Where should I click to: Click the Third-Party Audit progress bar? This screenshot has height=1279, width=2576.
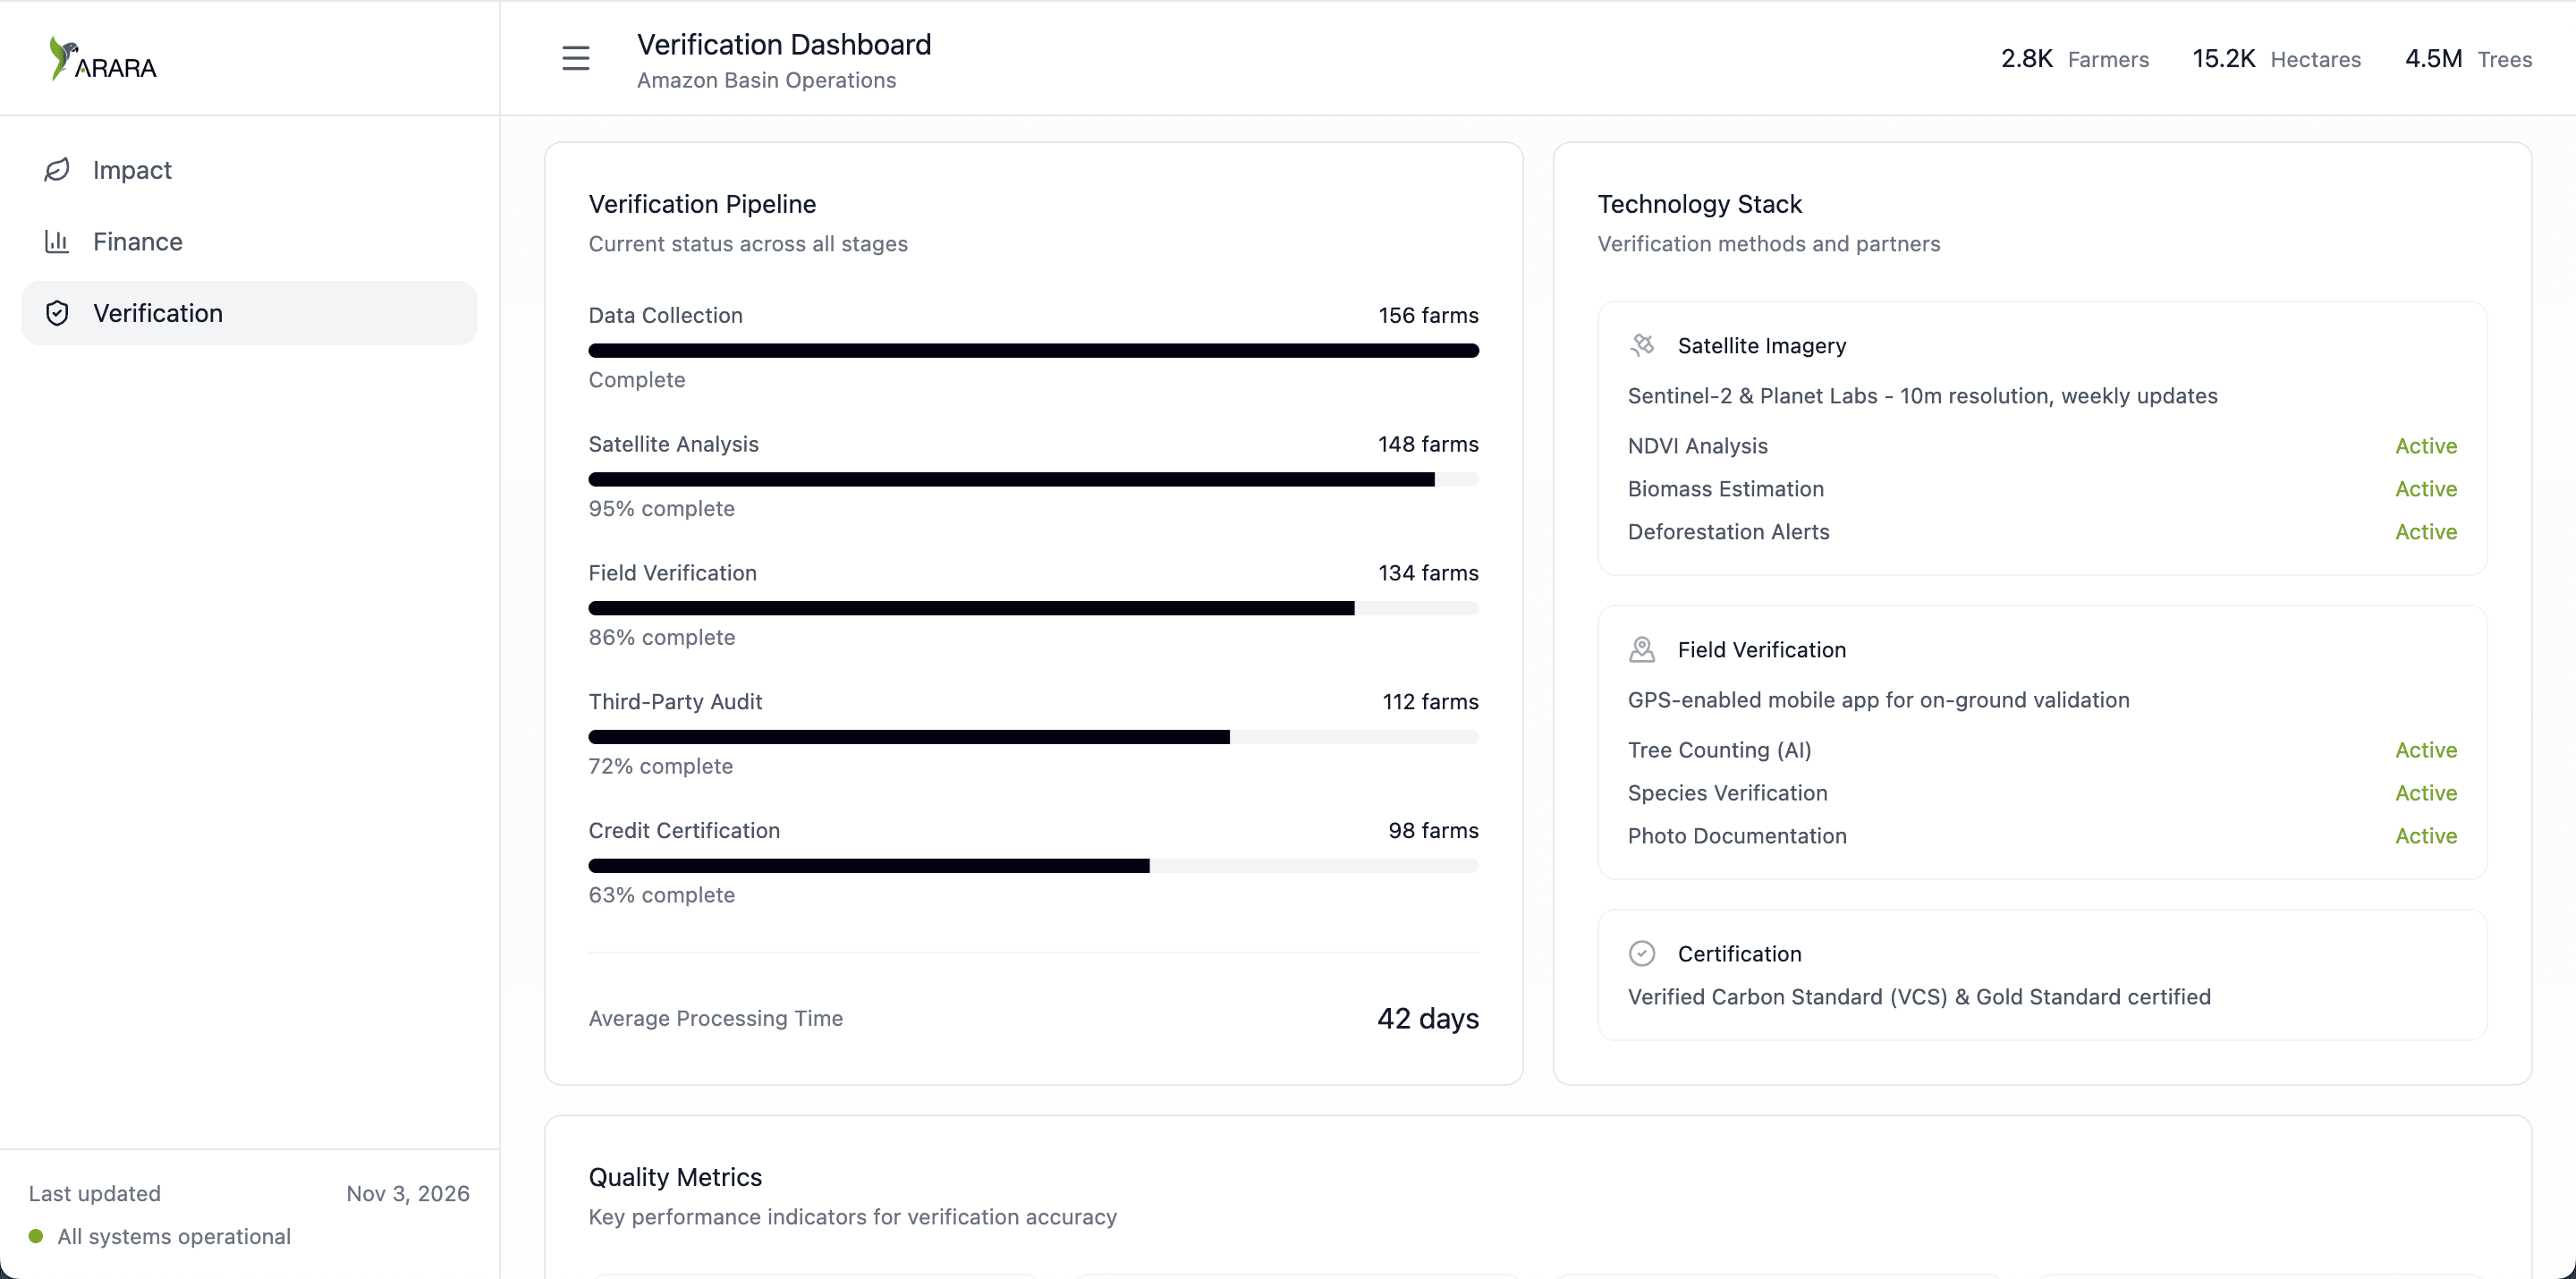tap(1033, 737)
